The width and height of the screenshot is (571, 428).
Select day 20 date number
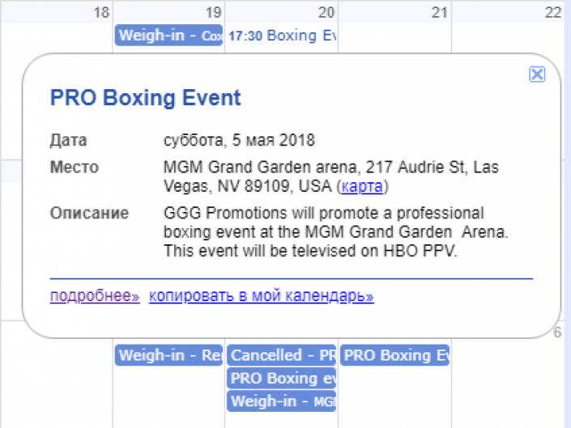click(326, 12)
